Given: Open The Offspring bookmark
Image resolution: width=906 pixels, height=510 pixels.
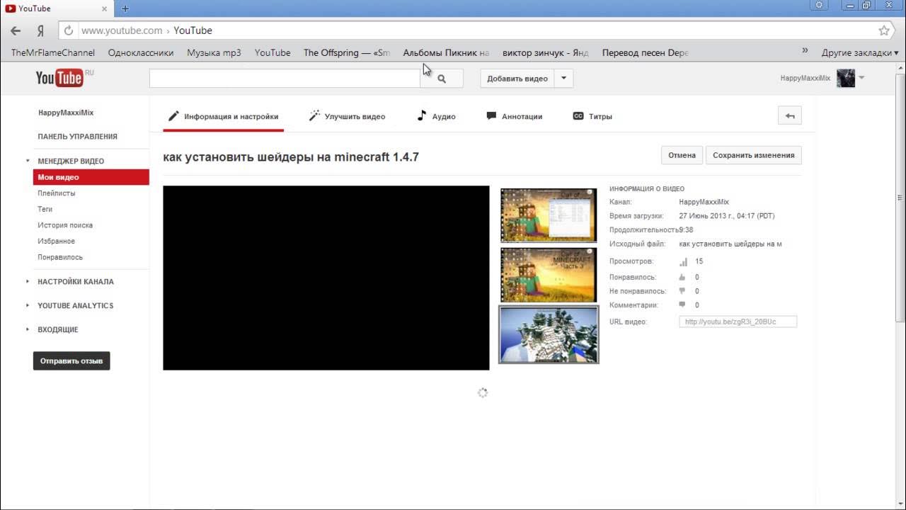Looking at the screenshot, I should pyautogui.click(x=347, y=52).
